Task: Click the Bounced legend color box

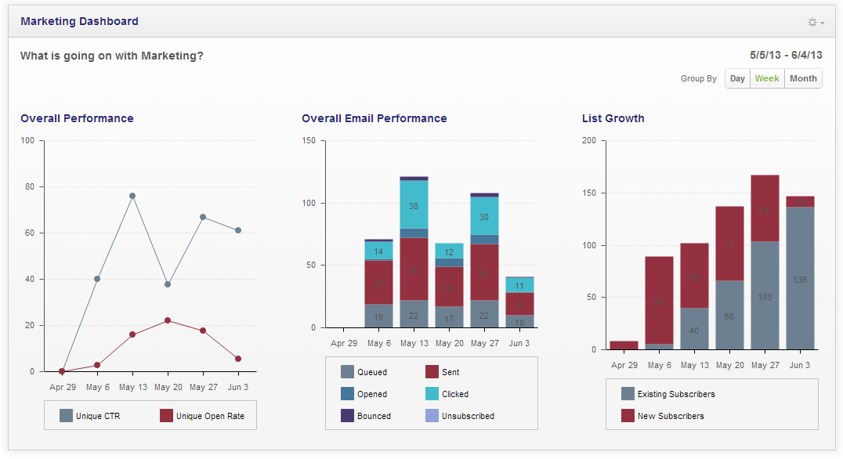Action: point(347,415)
